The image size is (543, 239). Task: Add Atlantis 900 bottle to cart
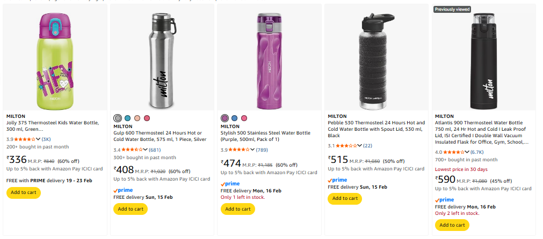tap(452, 225)
